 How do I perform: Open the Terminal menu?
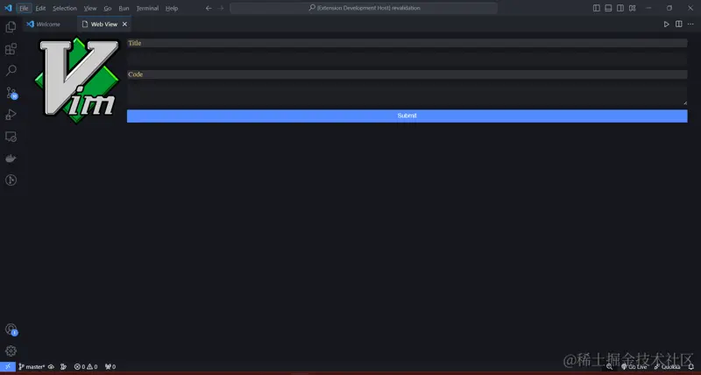click(x=147, y=8)
